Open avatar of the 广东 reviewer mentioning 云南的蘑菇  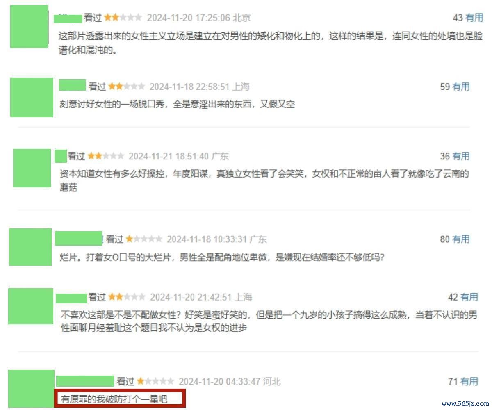[32, 168]
